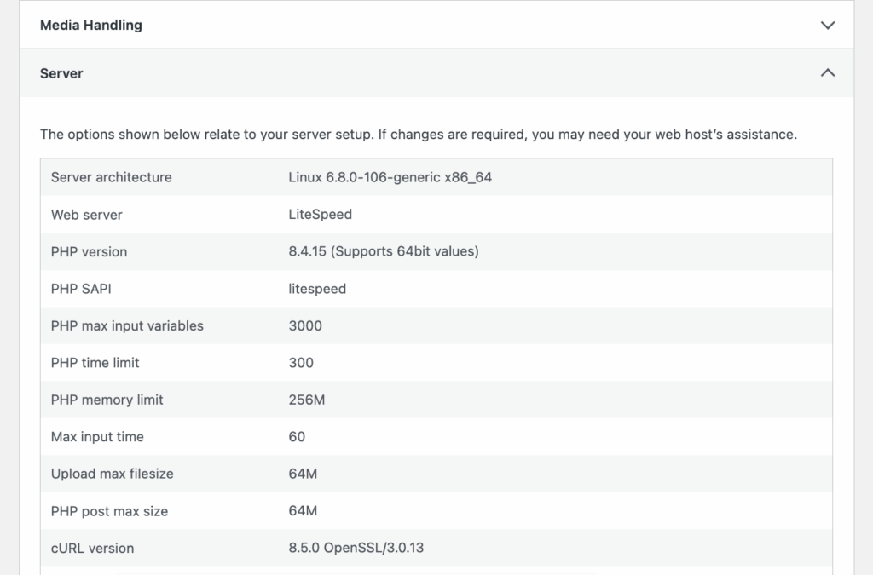Screen dimensions: 873x575
Task: Select the PHP post max size label
Action: (109, 511)
